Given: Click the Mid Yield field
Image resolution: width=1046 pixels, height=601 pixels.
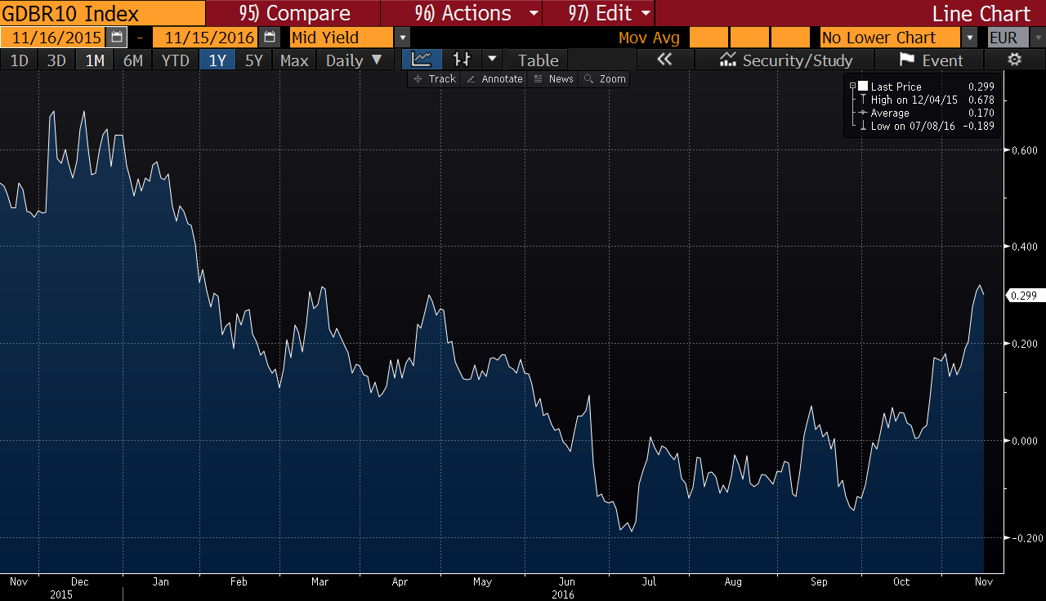Looking at the screenshot, I should 342,38.
